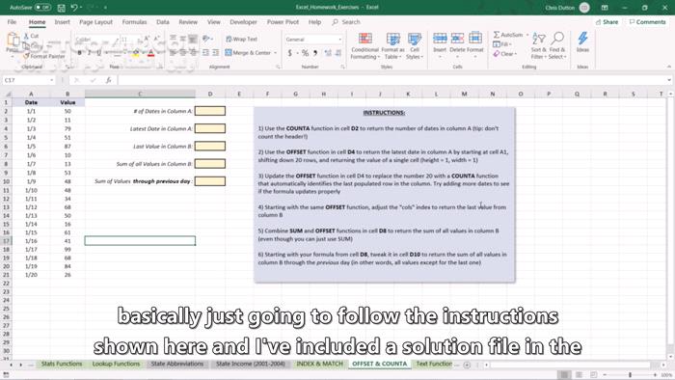
Task: Click the Save icon in title bar
Action: tap(62, 8)
